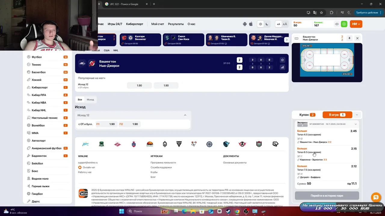The image size is (385, 216).
Task: Switch to the Купон tab
Action: (307, 115)
